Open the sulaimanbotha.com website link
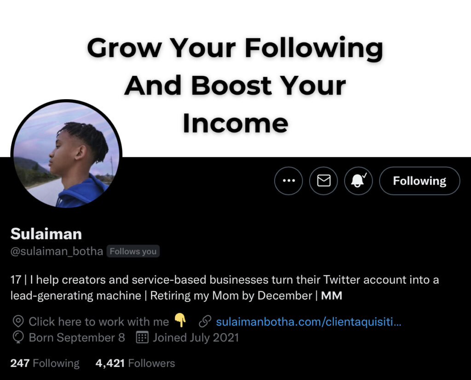This screenshot has height=380, width=471. click(309, 322)
